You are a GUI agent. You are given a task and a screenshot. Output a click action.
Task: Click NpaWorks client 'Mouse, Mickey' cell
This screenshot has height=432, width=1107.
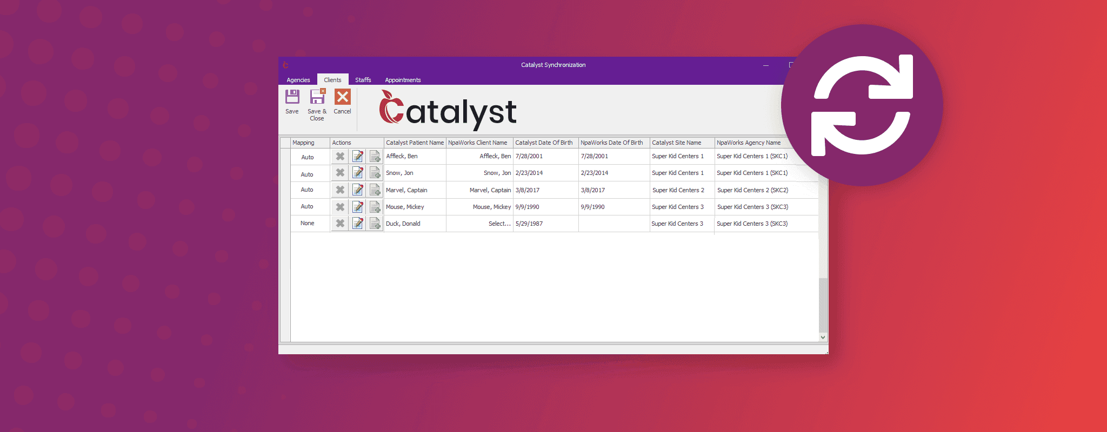coord(479,207)
